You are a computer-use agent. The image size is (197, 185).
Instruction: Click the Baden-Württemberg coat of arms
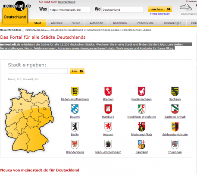point(75,91)
